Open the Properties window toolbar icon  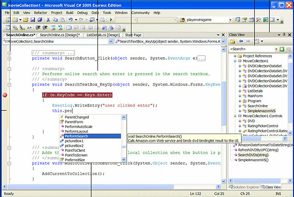[x=244, y=20]
